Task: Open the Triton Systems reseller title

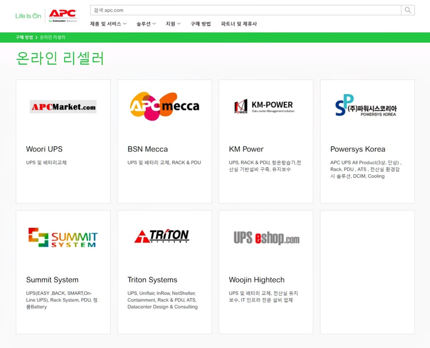Action: [152, 280]
